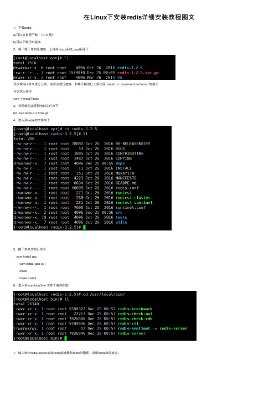Click the green cursor after 'redis-3.2.5]#' prompt
The width and height of the screenshot is (279, 395).
click(x=84, y=227)
